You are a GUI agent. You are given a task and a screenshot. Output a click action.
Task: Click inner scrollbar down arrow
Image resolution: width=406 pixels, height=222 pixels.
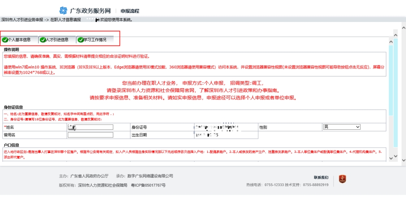click(391, 158)
